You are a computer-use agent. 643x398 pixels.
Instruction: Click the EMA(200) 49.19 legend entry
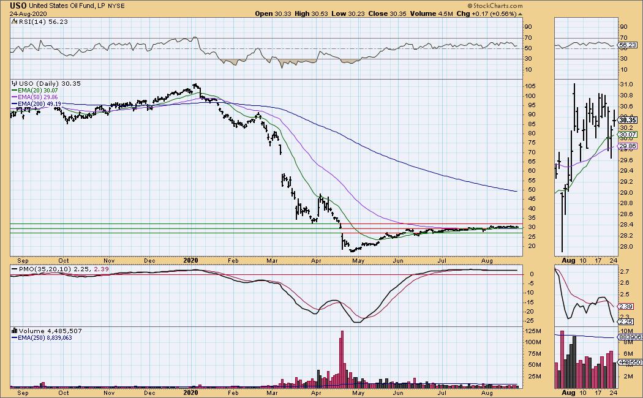coord(39,104)
